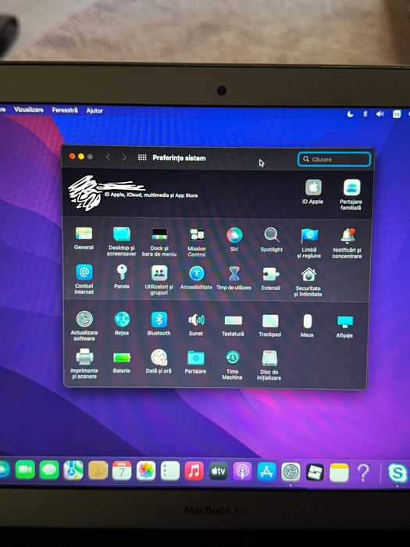410x547 pixels.
Task: Open Sunet preferences
Action: 196,324
